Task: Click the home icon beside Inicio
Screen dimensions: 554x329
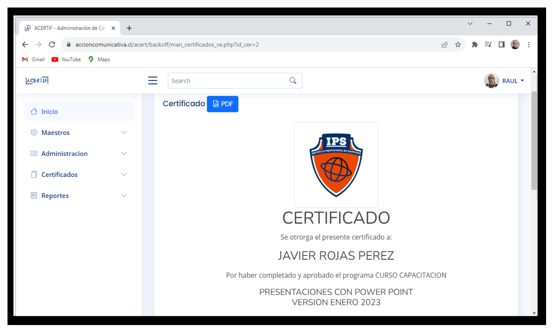Action: [x=34, y=111]
